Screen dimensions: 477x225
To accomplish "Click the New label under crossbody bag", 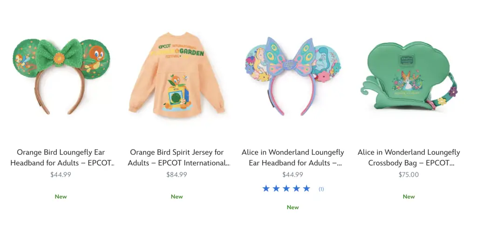I will 409,197.
